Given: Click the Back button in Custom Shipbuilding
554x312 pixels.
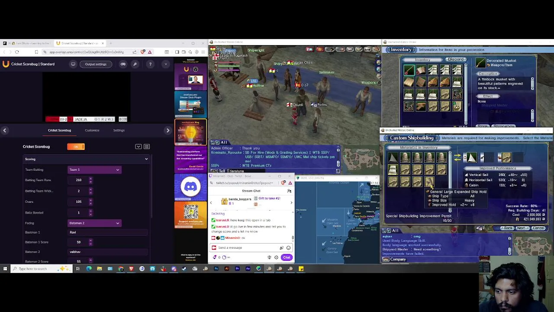Looking at the screenshot, I should pos(507,228).
